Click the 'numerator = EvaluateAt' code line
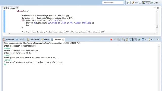This screenshot has width=162, height=91. pyautogui.click(x=45, y=16)
